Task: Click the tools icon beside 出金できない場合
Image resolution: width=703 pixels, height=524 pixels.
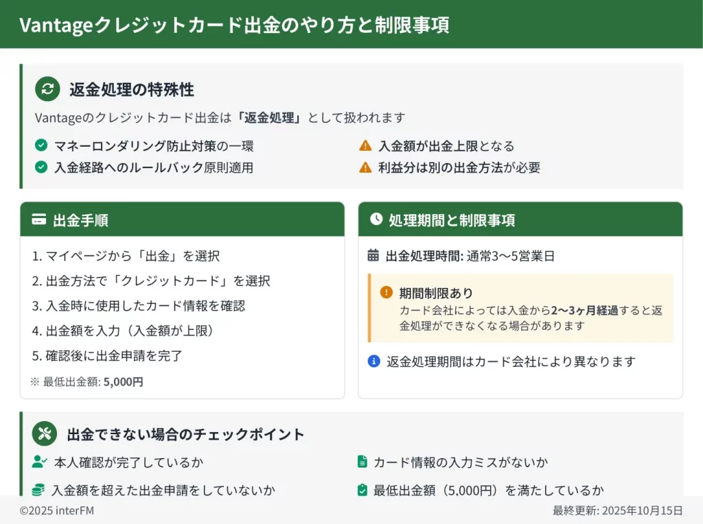Action: [45, 433]
